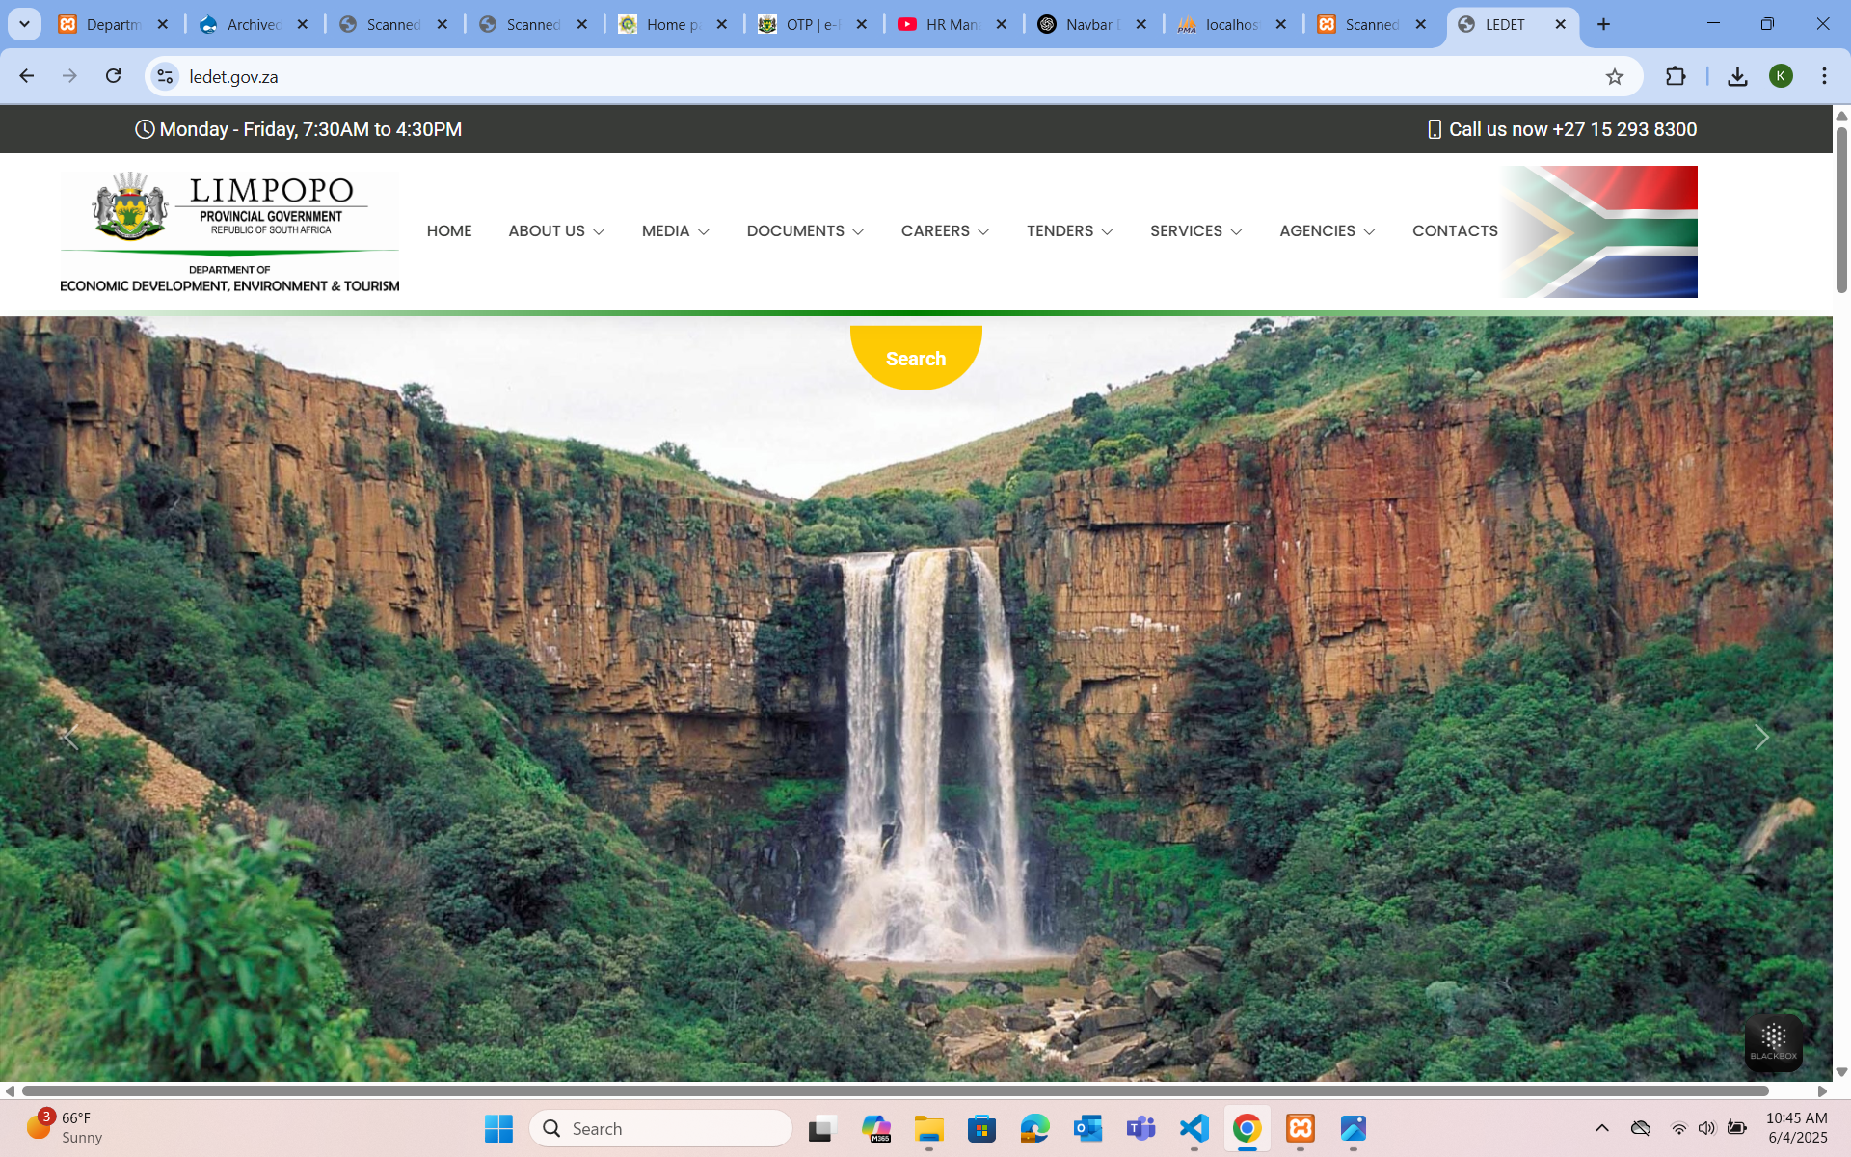Open the tab search dropdown arrow
The width and height of the screenshot is (1851, 1157).
click(x=24, y=24)
